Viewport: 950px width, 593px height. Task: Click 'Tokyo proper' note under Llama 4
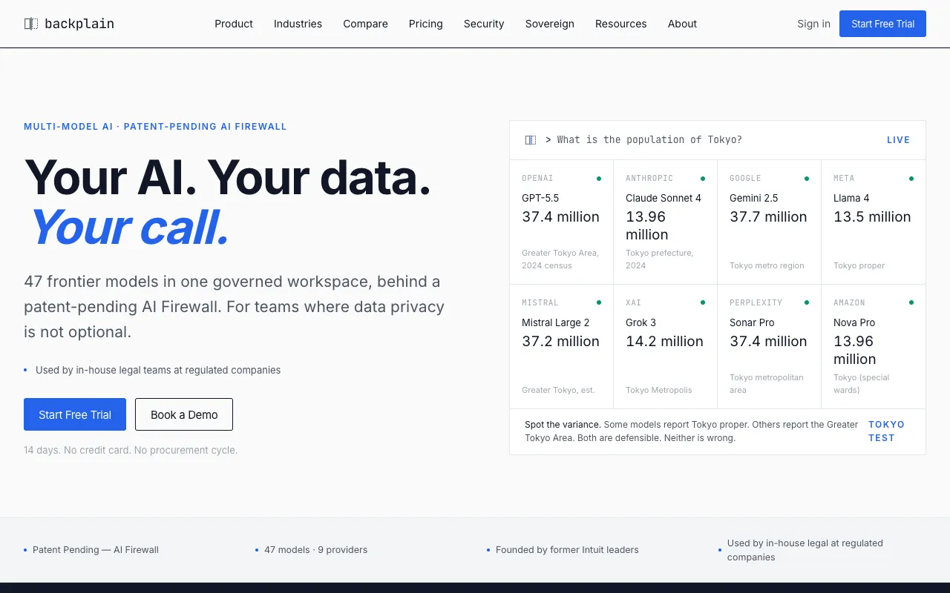click(x=859, y=265)
